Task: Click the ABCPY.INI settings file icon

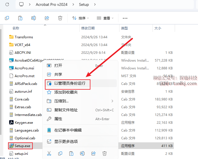Action: tap(11, 52)
